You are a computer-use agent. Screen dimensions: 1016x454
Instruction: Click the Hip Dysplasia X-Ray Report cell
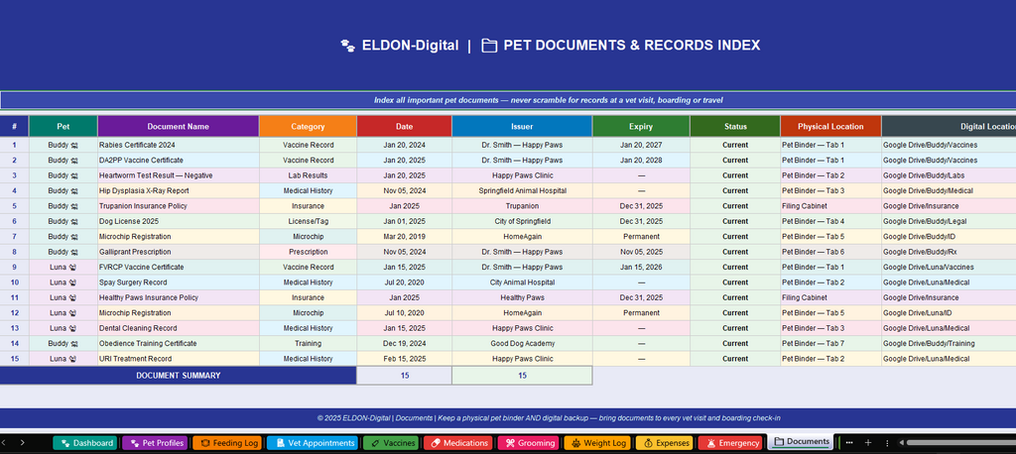[179, 191]
